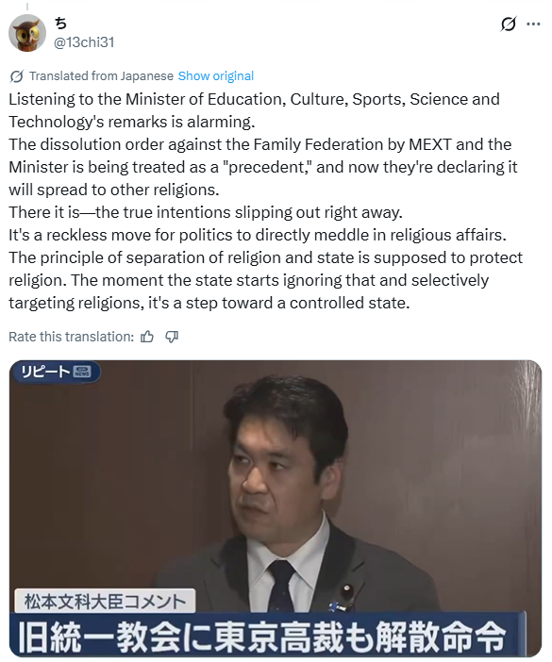Open the Grok icon beside the more menu
Screen dimensions: 552x662
[x=508, y=25]
